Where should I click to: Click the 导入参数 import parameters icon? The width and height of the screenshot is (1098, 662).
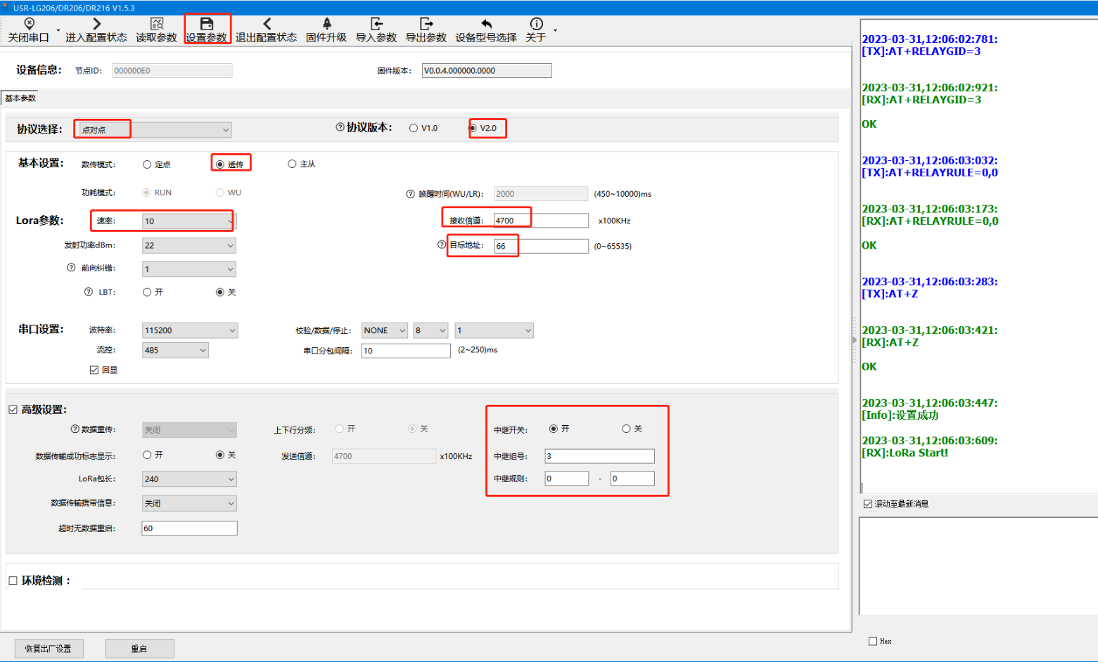376,24
